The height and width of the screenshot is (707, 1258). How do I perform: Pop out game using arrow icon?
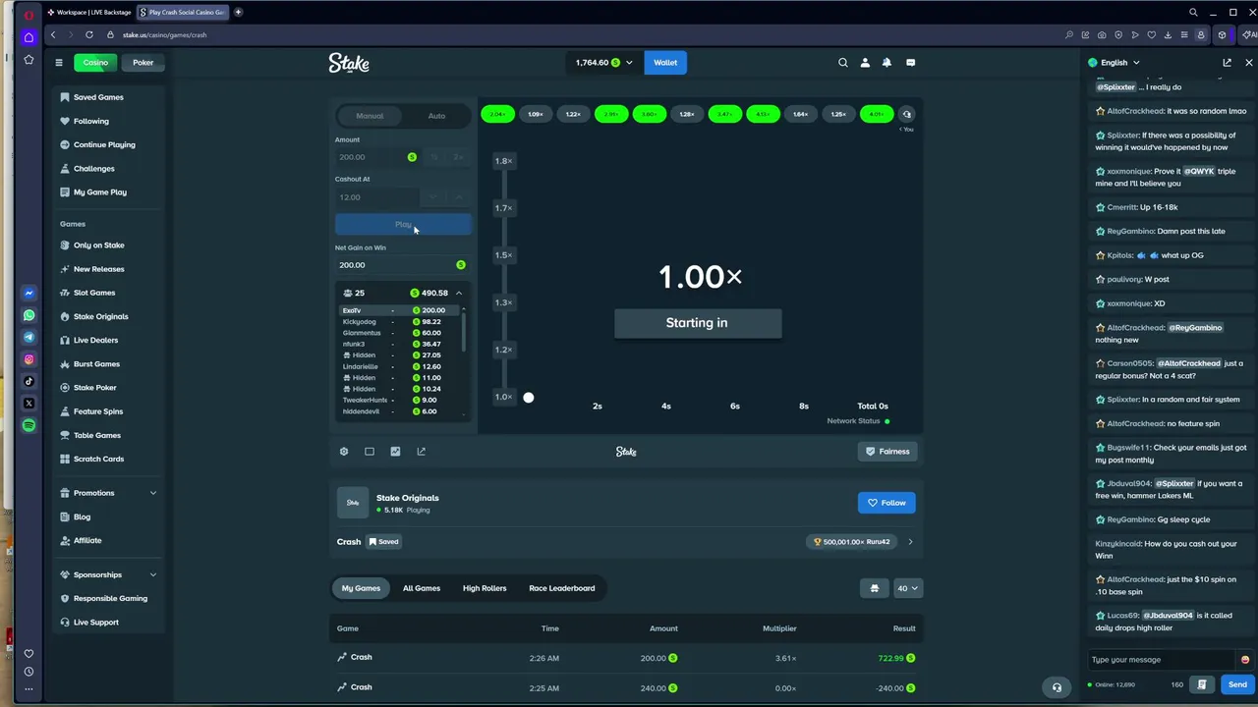coord(421,452)
